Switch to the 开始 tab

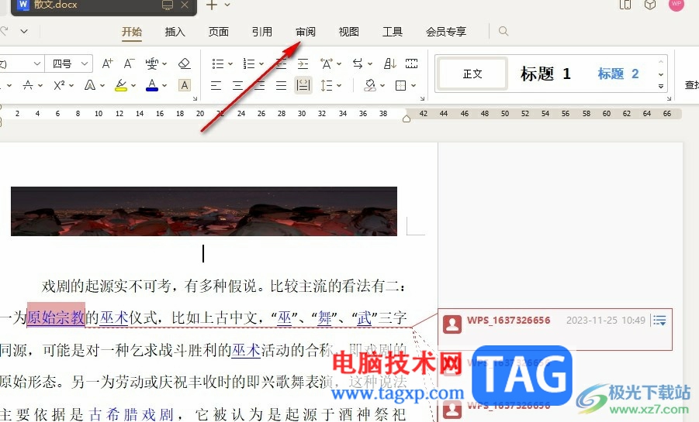132,32
